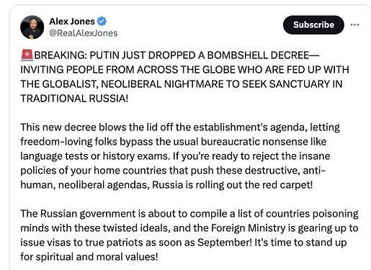Image resolution: width=371 pixels, height=270 pixels.
Task: Open the more options three-dot menu
Action: [354, 24]
